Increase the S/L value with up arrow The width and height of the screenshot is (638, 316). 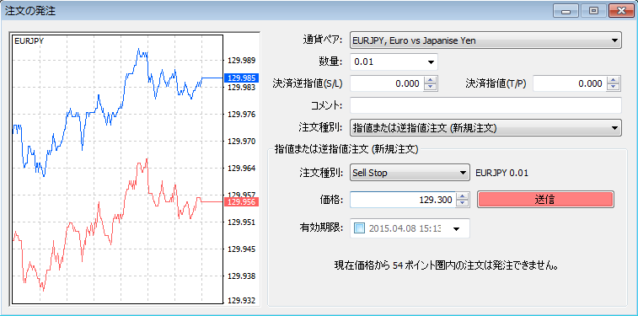[x=430, y=80]
